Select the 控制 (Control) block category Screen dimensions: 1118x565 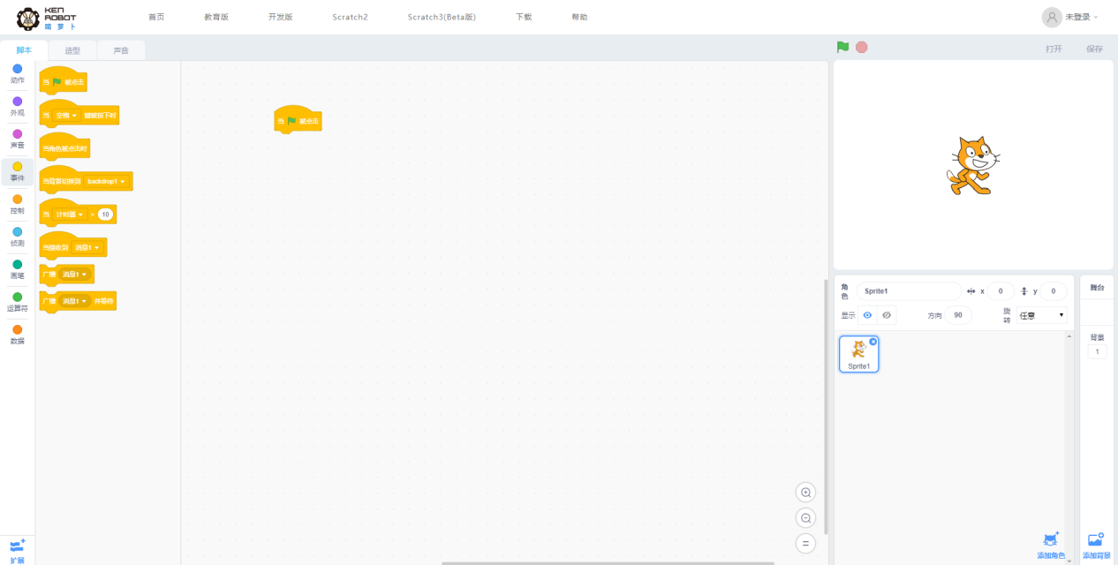18,204
